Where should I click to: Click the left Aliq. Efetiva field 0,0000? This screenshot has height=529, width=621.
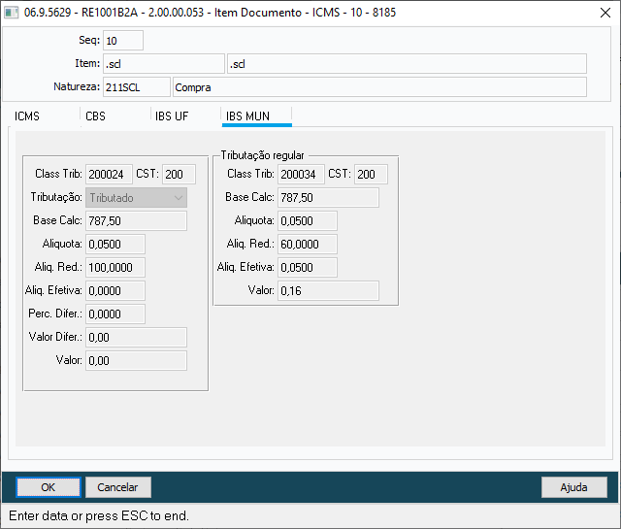(115, 291)
